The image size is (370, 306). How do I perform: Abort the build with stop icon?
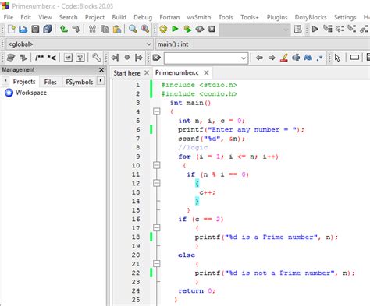212,29
